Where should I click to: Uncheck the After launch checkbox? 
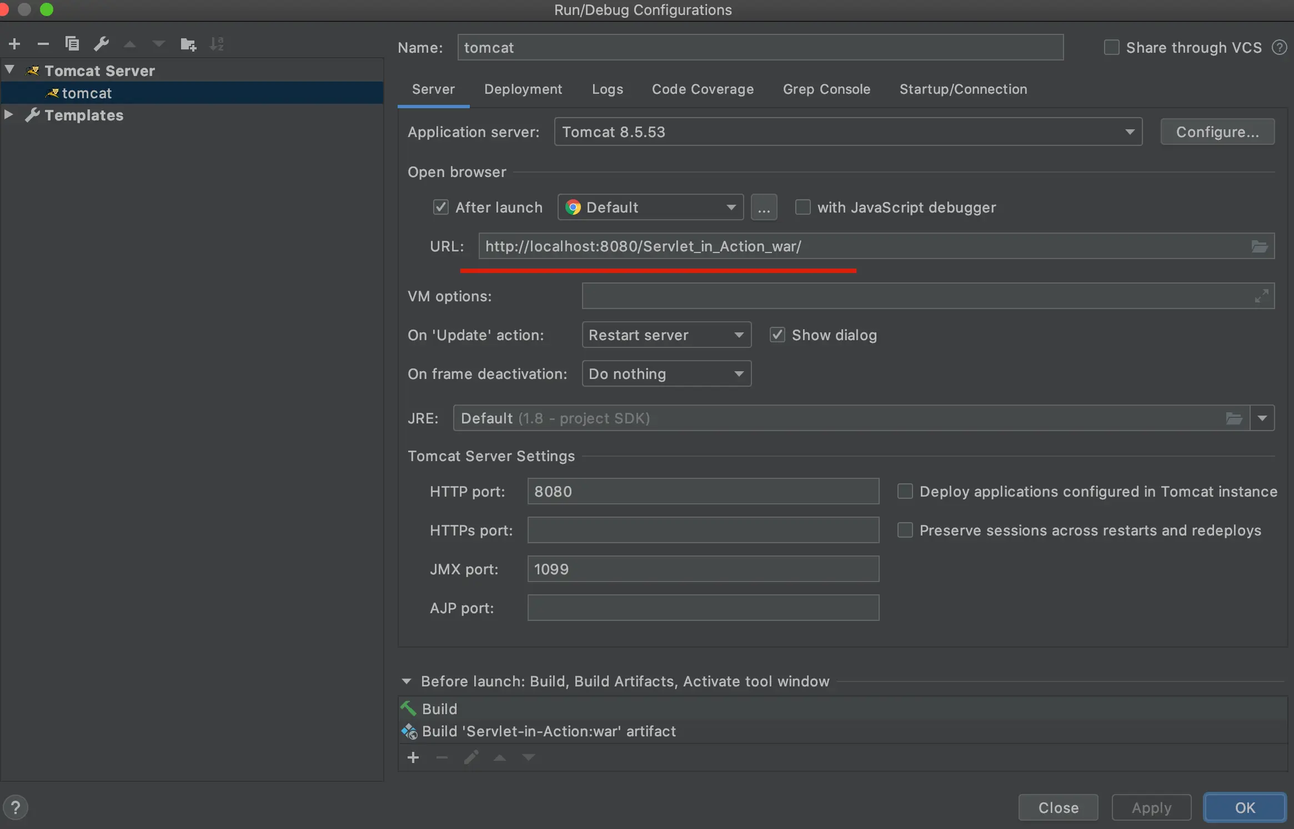(x=441, y=208)
